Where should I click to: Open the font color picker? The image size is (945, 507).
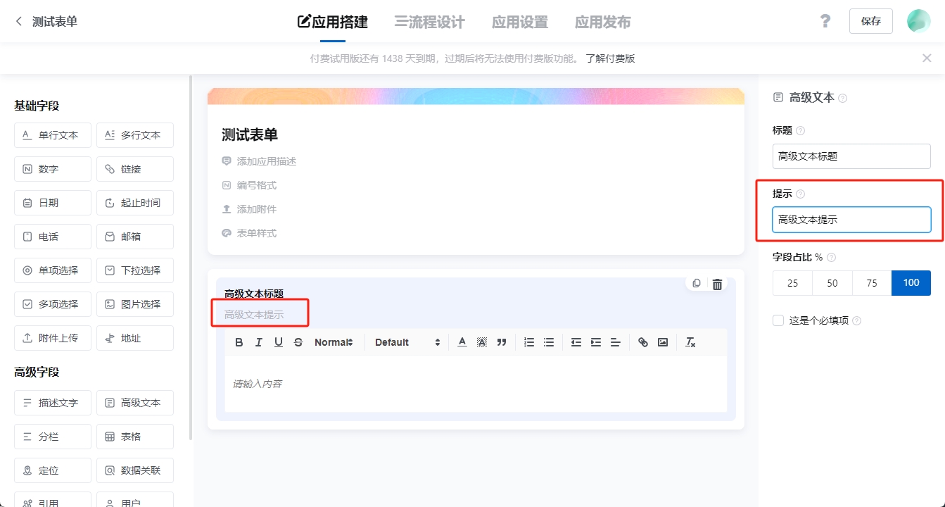tap(462, 342)
